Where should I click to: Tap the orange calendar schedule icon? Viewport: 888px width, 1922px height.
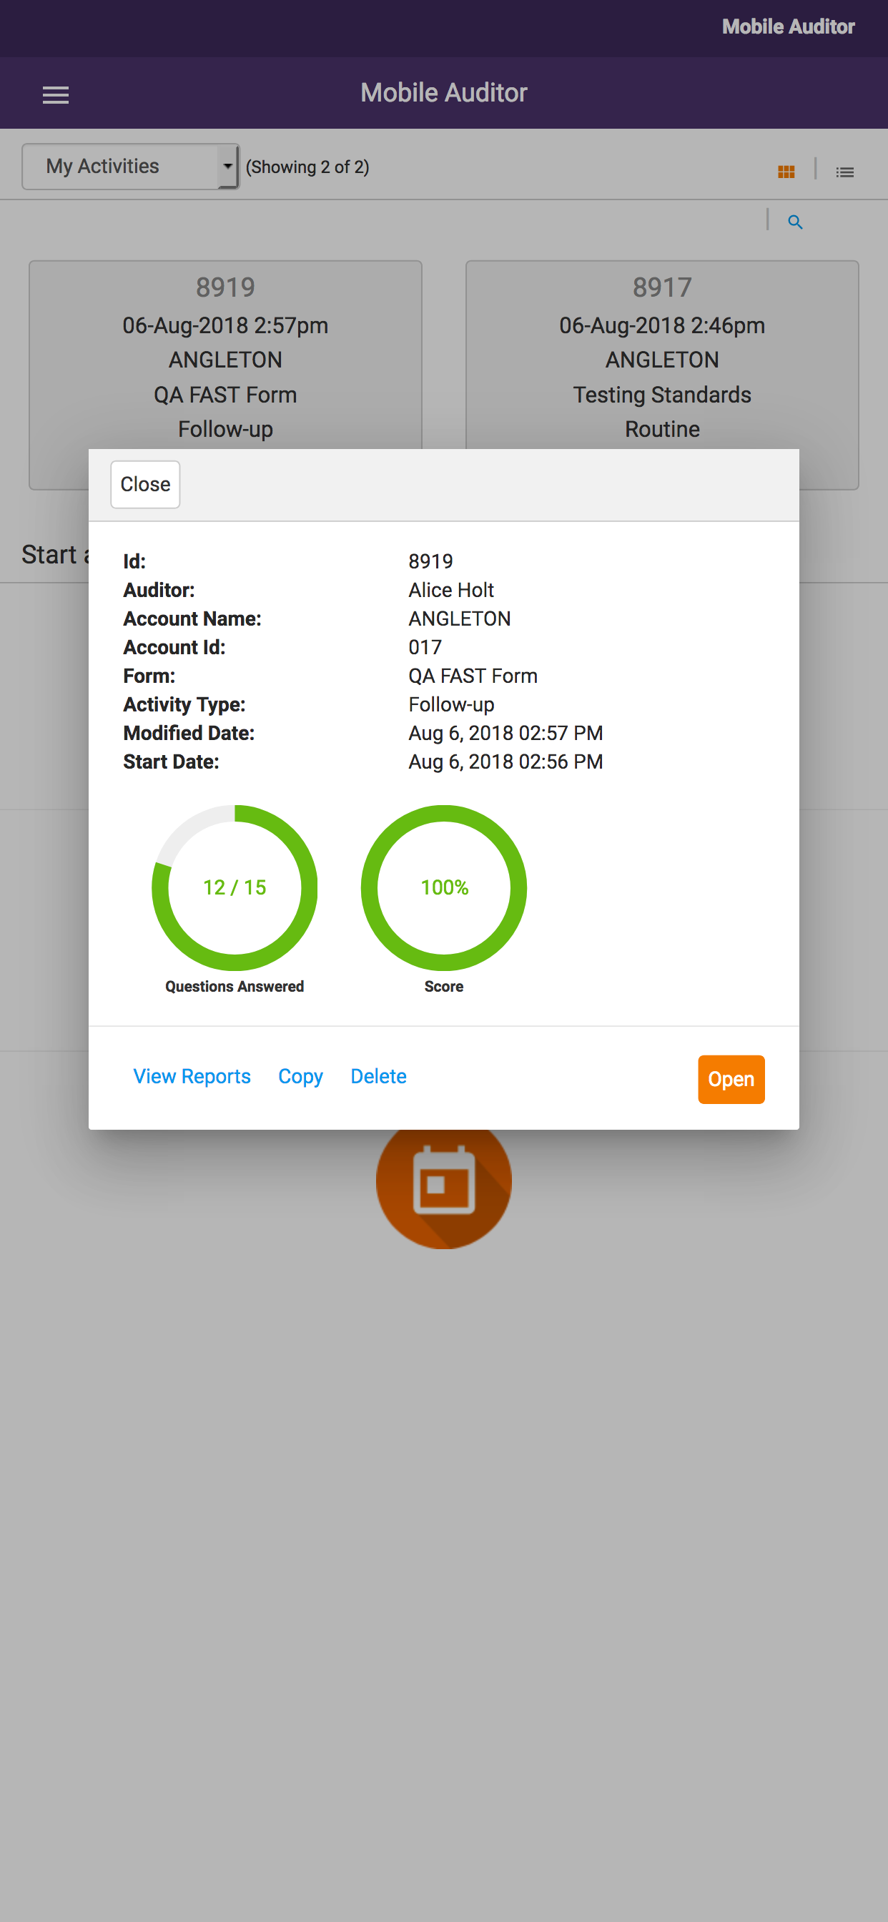pyautogui.click(x=444, y=1188)
